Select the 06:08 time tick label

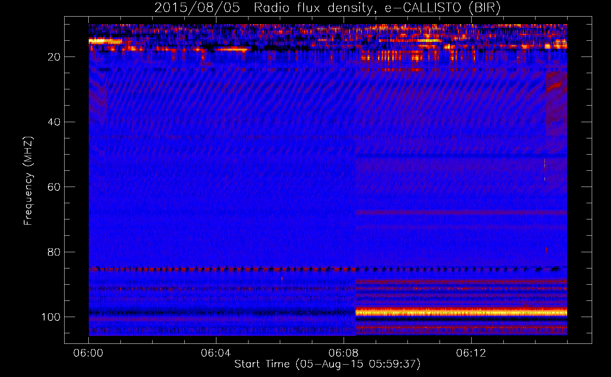(x=344, y=353)
